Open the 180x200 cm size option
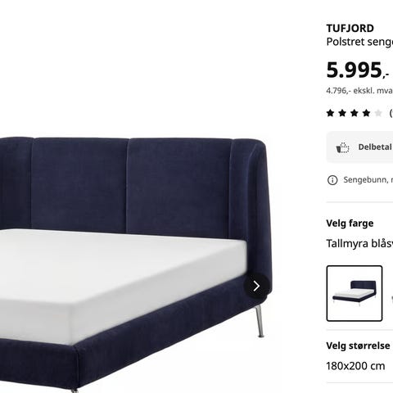This screenshot has width=393, height=393. point(355,366)
